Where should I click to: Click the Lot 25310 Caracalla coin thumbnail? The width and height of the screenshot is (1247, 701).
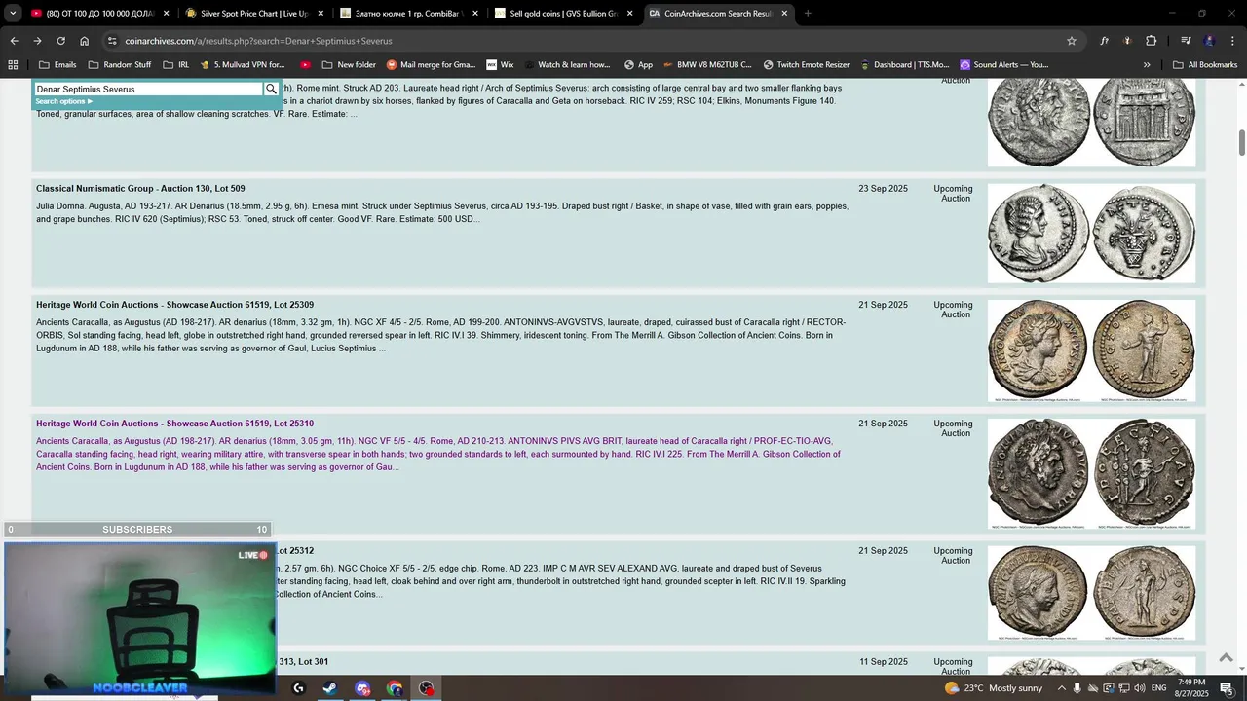(x=1091, y=474)
